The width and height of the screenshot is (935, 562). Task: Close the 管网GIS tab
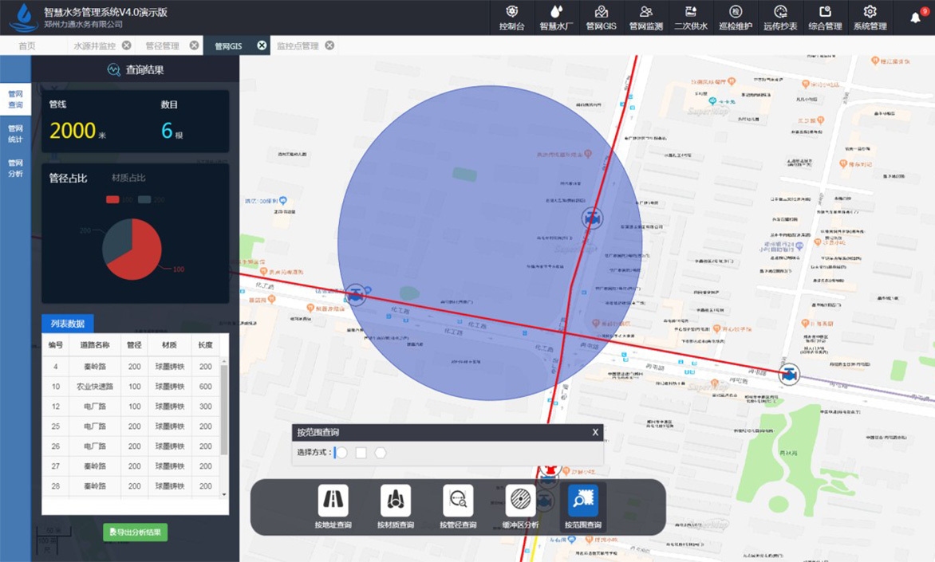262,45
